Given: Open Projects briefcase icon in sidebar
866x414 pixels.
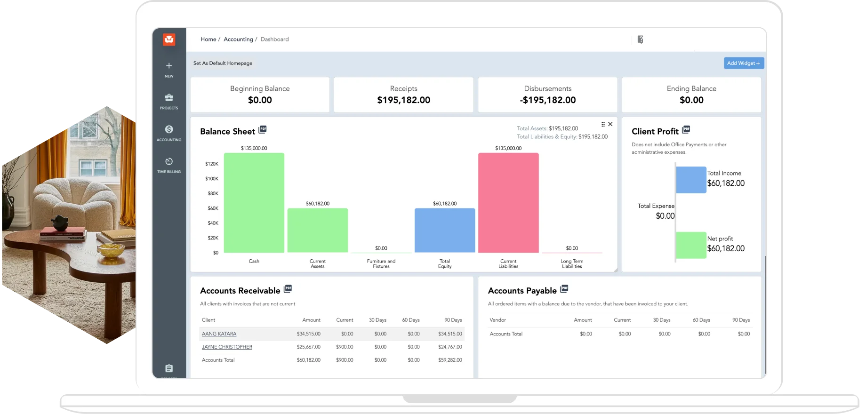Looking at the screenshot, I should [x=169, y=98].
